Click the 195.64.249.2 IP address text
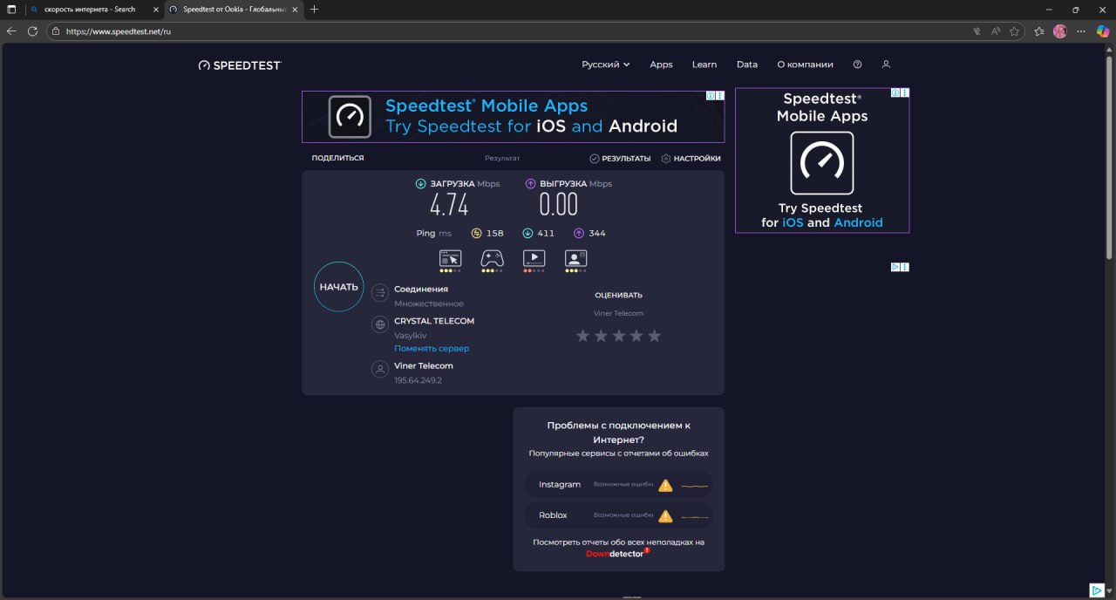The height and width of the screenshot is (600, 1116). 418,380
